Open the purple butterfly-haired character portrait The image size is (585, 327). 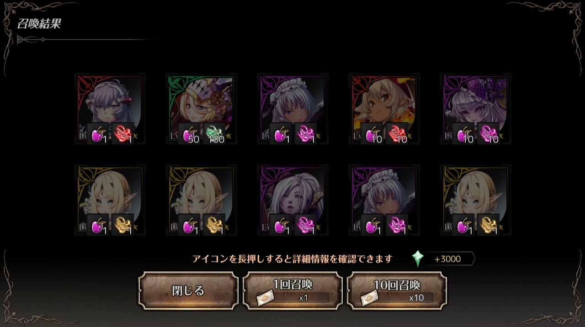(476, 109)
